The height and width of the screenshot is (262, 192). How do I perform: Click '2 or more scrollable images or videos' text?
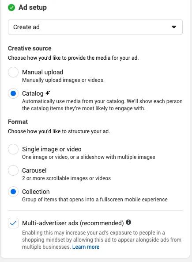coord(67,178)
